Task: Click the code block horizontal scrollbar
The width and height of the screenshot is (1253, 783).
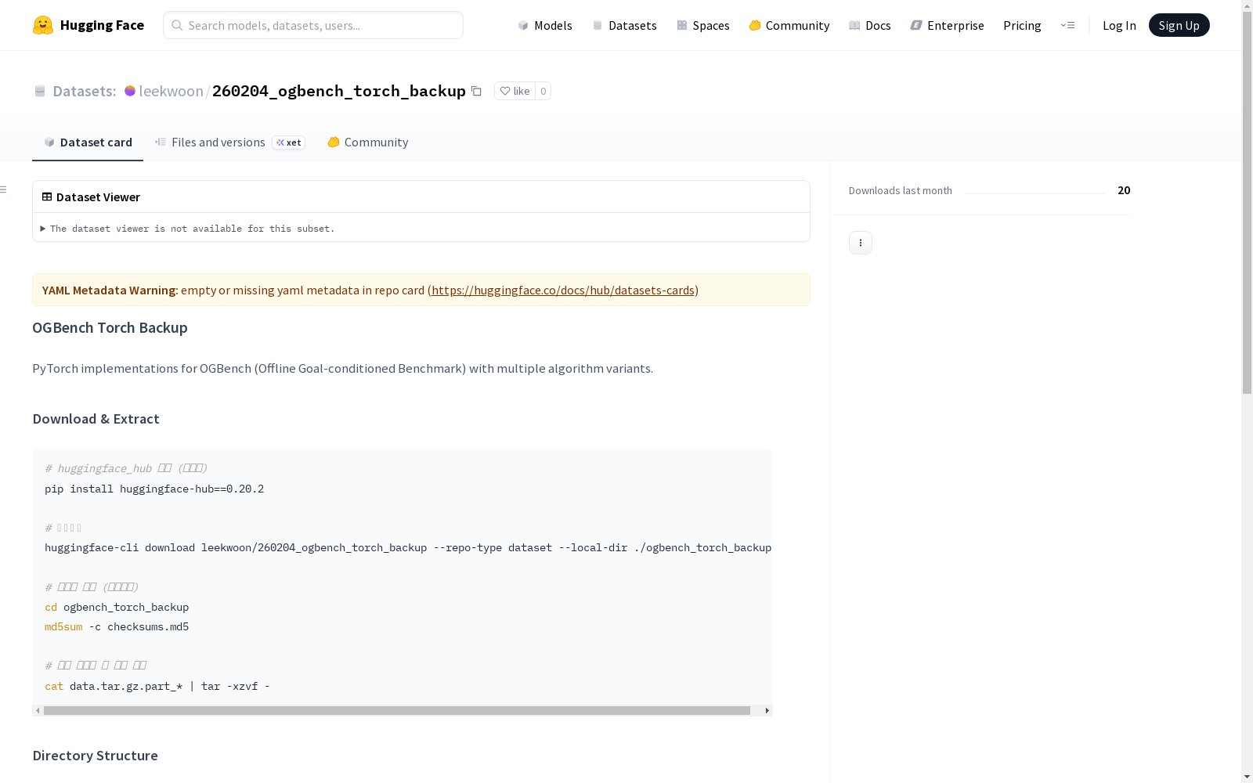Action: (x=397, y=710)
